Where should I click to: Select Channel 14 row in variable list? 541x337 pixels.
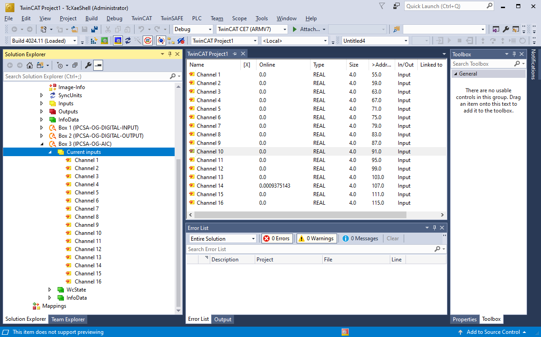(x=316, y=186)
